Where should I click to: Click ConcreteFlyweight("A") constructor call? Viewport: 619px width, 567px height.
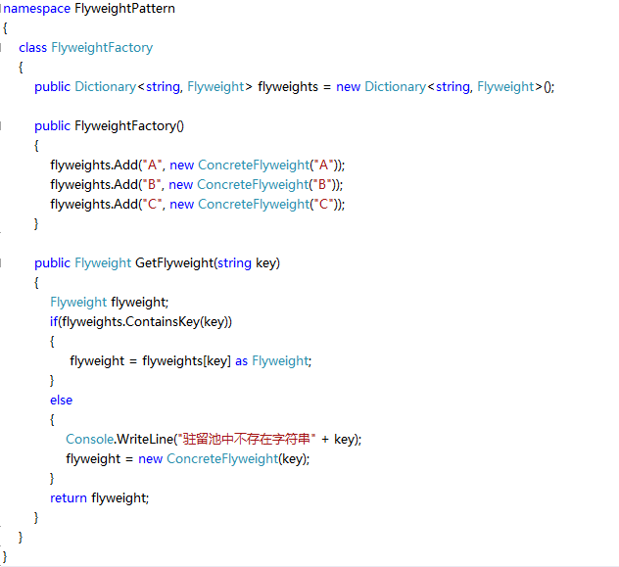pos(269,165)
